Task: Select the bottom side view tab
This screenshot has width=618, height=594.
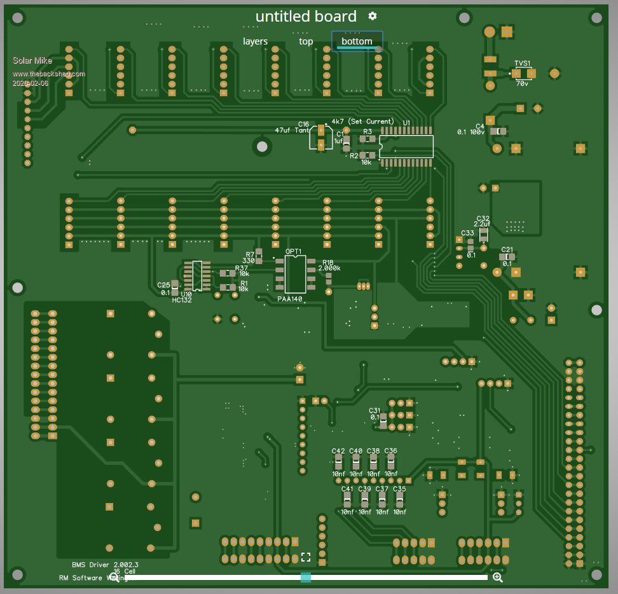Action: [357, 41]
